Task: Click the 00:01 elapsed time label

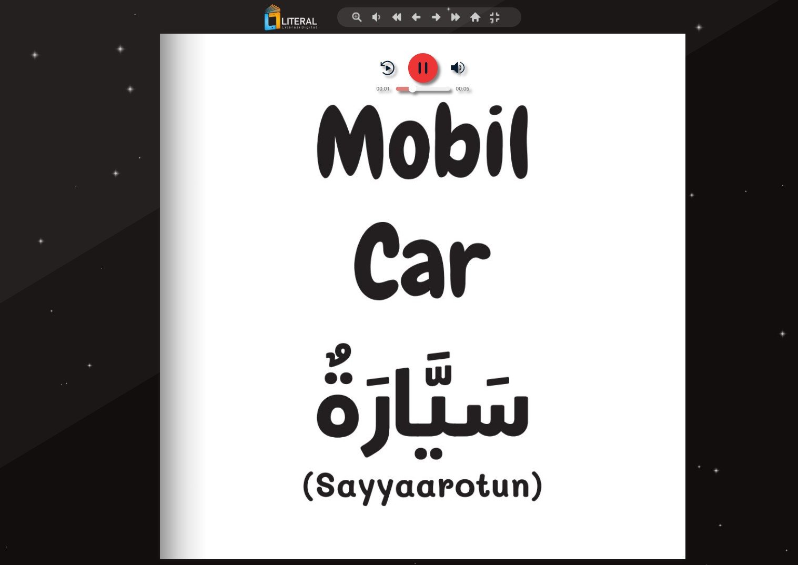Action: pos(383,89)
